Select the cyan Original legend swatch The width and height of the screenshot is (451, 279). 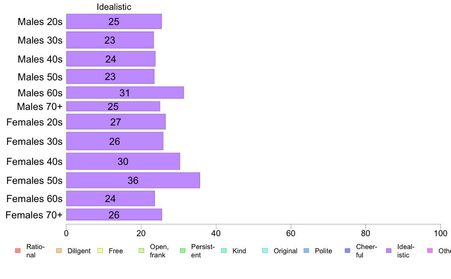point(265,251)
